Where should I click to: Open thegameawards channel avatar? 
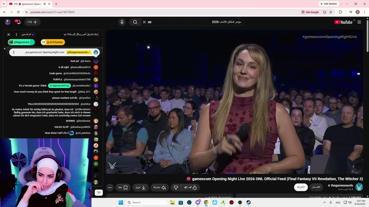point(359,187)
